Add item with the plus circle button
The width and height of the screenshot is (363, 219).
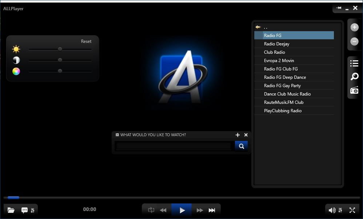pyautogui.click(x=354, y=27)
